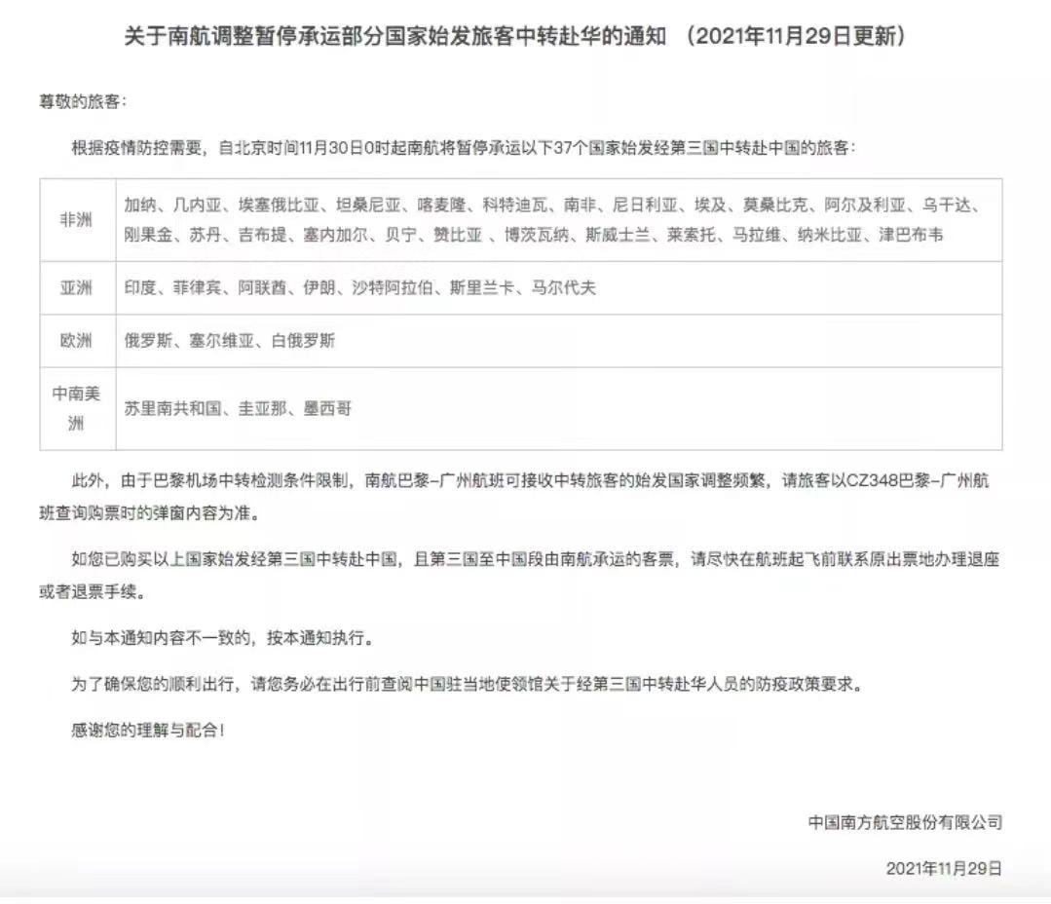Viewport: 1051px width, 904px height.
Task: Click the country name 津巴布韦
Action: (911, 235)
